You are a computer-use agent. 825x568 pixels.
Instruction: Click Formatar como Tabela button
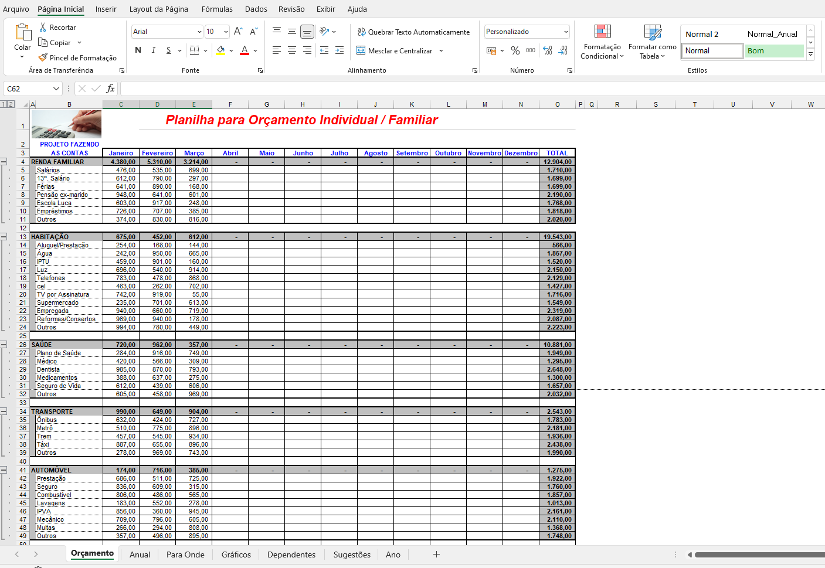pyautogui.click(x=652, y=42)
